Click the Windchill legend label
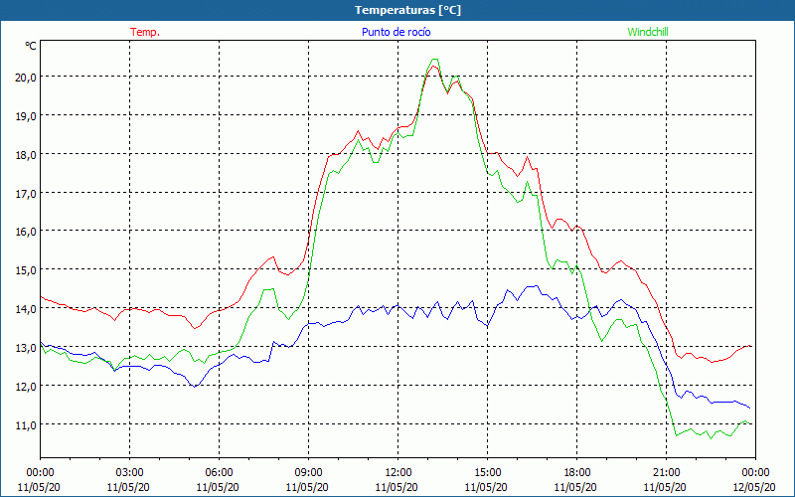The image size is (795, 497). (x=648, y=32)
